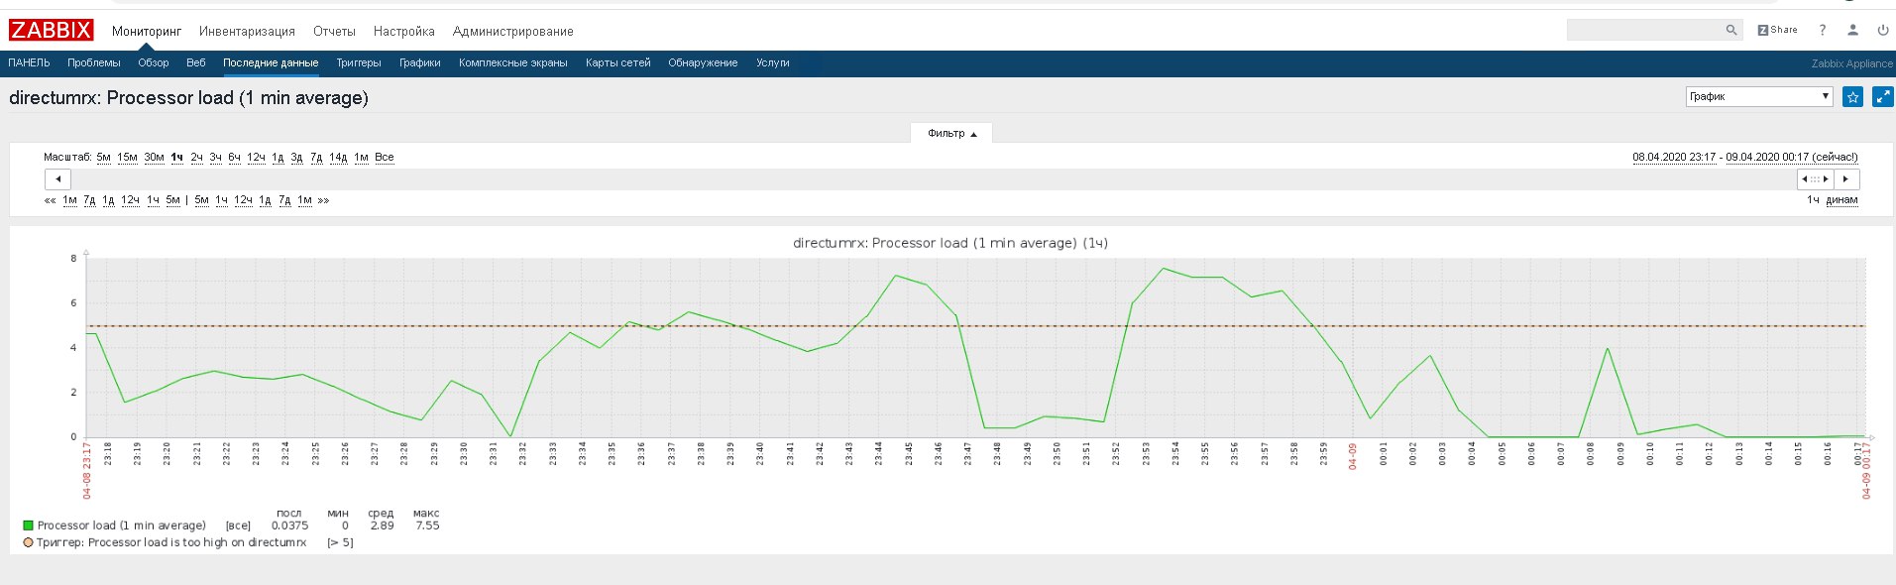The height and width of the screenshot is (585, 1896).
Task: Click the макс value 7.55
Action: pos(427,526)
